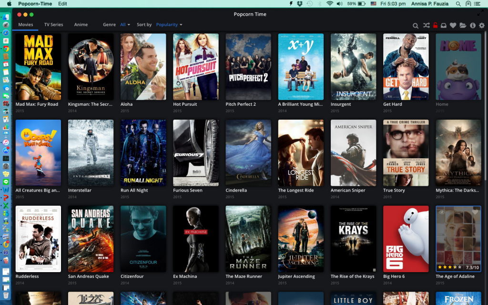Toggle fullscreen using the expand arrows icon

pyautogui.click(x=481, y=13)
